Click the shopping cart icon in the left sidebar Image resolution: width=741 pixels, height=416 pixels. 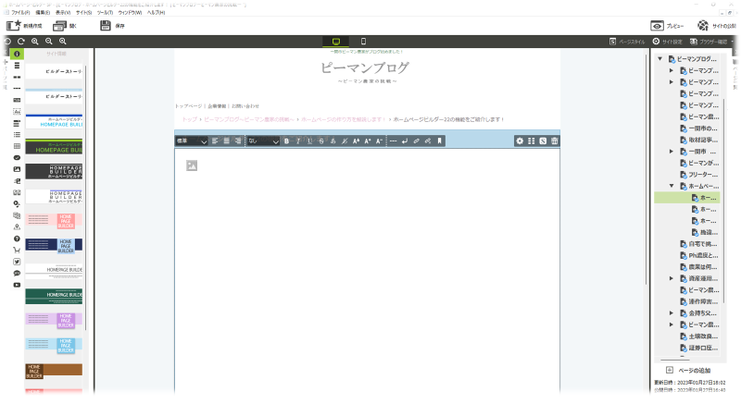(x=17, y=250)
